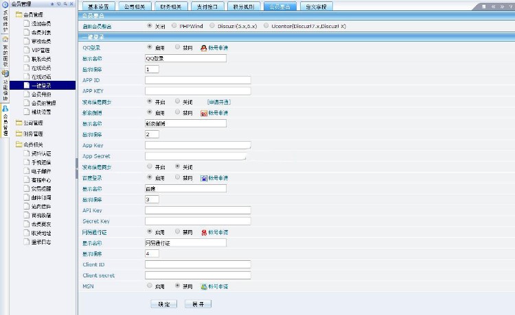Click the 展开 expand button
Screen dimensions: 515x315
click(x=198, y=304)
